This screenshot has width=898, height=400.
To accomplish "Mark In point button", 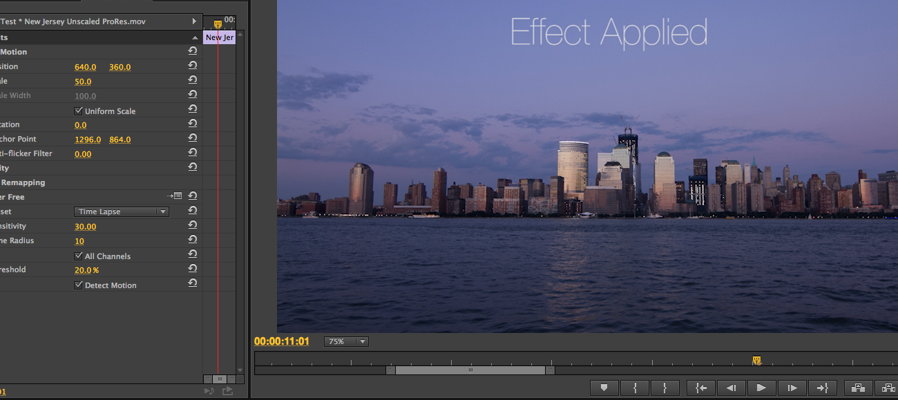I will click(634, 388).
